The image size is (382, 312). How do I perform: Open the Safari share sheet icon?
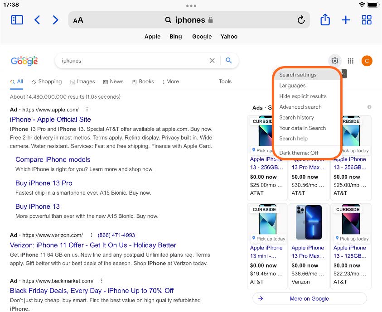click(325, 19)
